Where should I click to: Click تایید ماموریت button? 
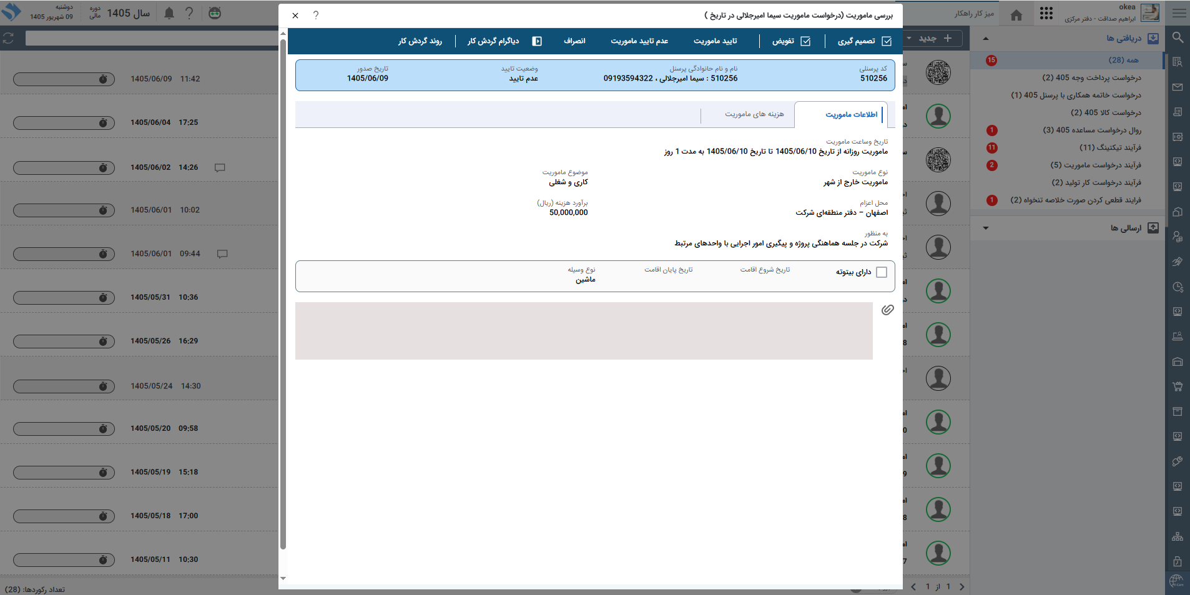(715, 41)
